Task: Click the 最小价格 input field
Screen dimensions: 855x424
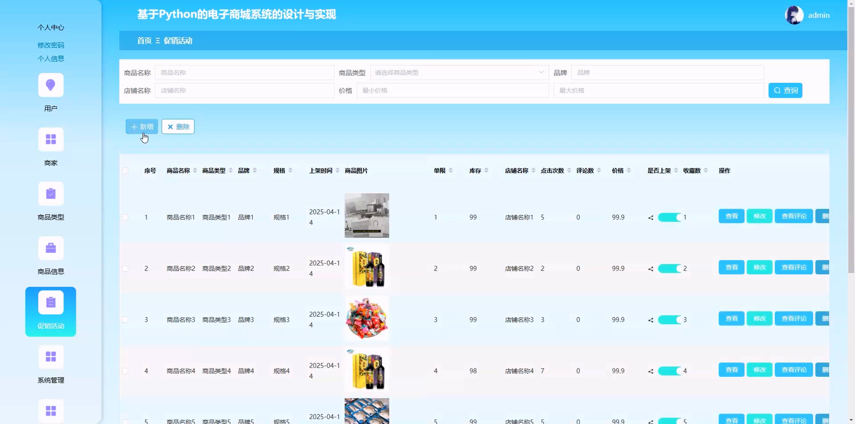Action: (x=453, y=90)
